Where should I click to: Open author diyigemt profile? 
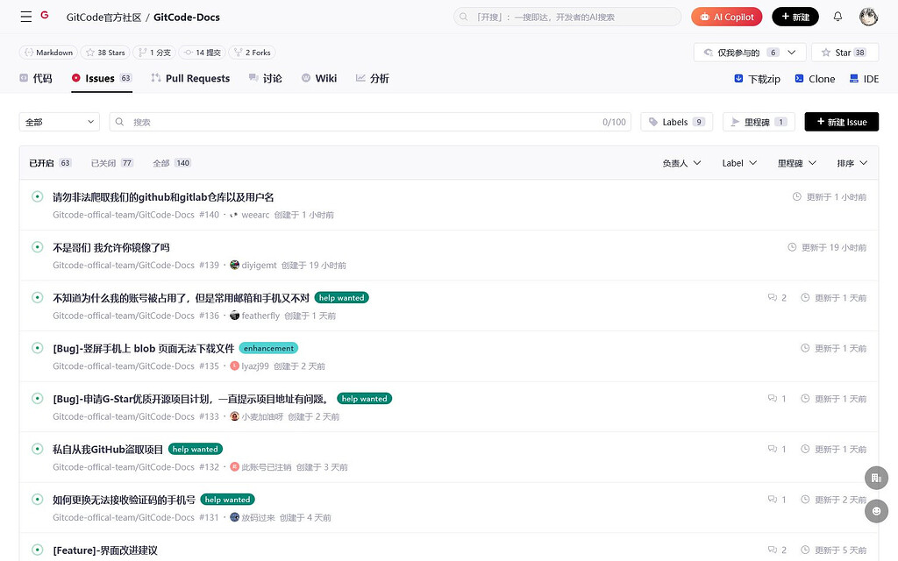point(259,266)
